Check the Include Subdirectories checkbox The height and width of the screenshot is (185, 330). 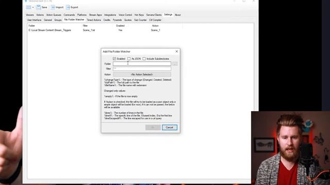pos(144,59)
